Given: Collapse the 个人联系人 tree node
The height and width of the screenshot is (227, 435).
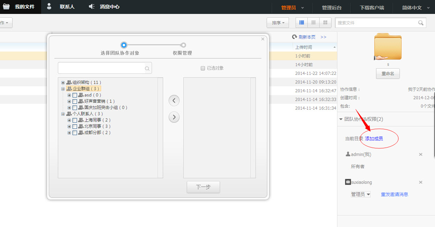Looking at the screenshot, I should point(63,113).
